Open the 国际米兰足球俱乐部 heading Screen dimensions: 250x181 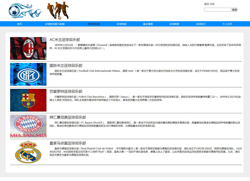[x=66, y=66]
